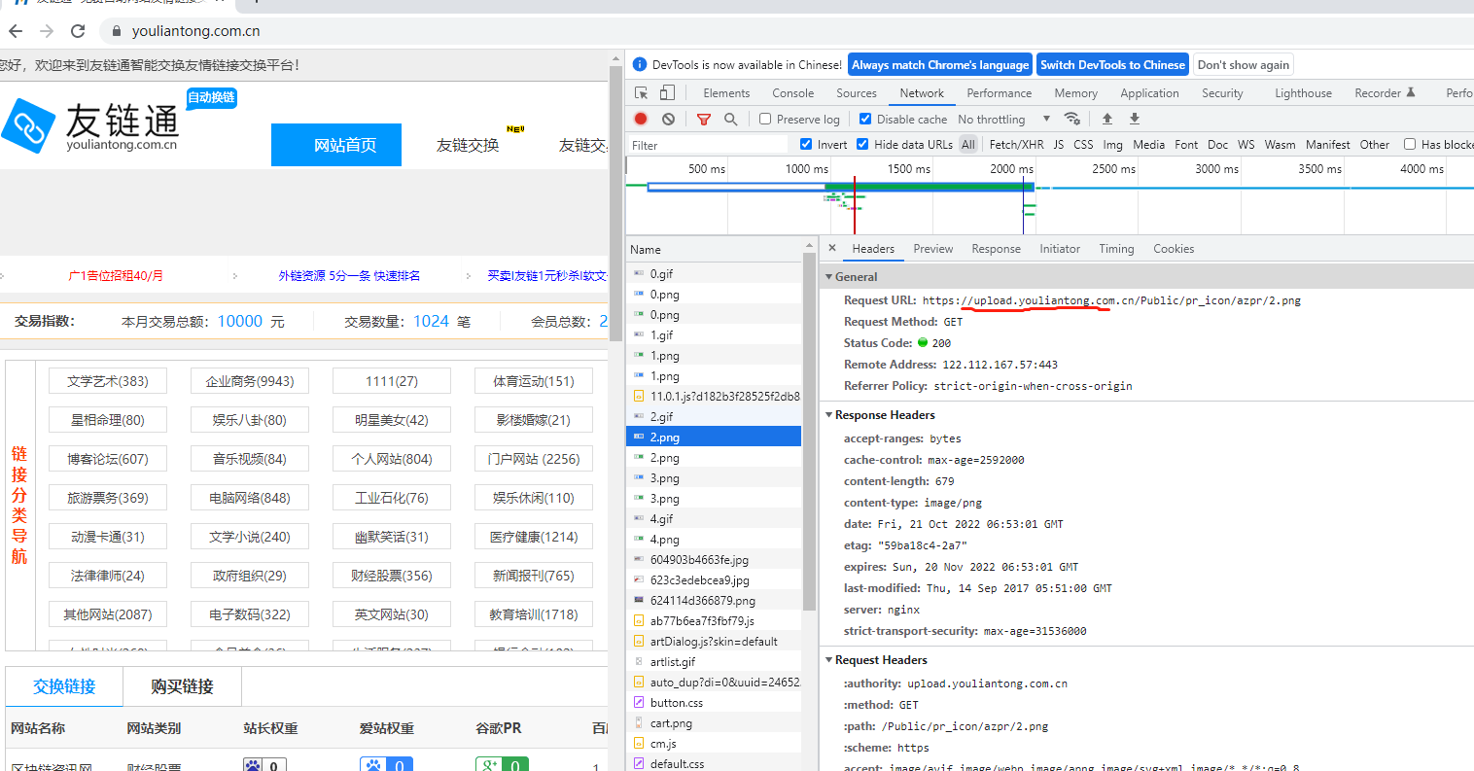Viewport: 1474px width, 771px height.
Task: Open network conditions wifi icon
Action: click(x=1071, y=119)
